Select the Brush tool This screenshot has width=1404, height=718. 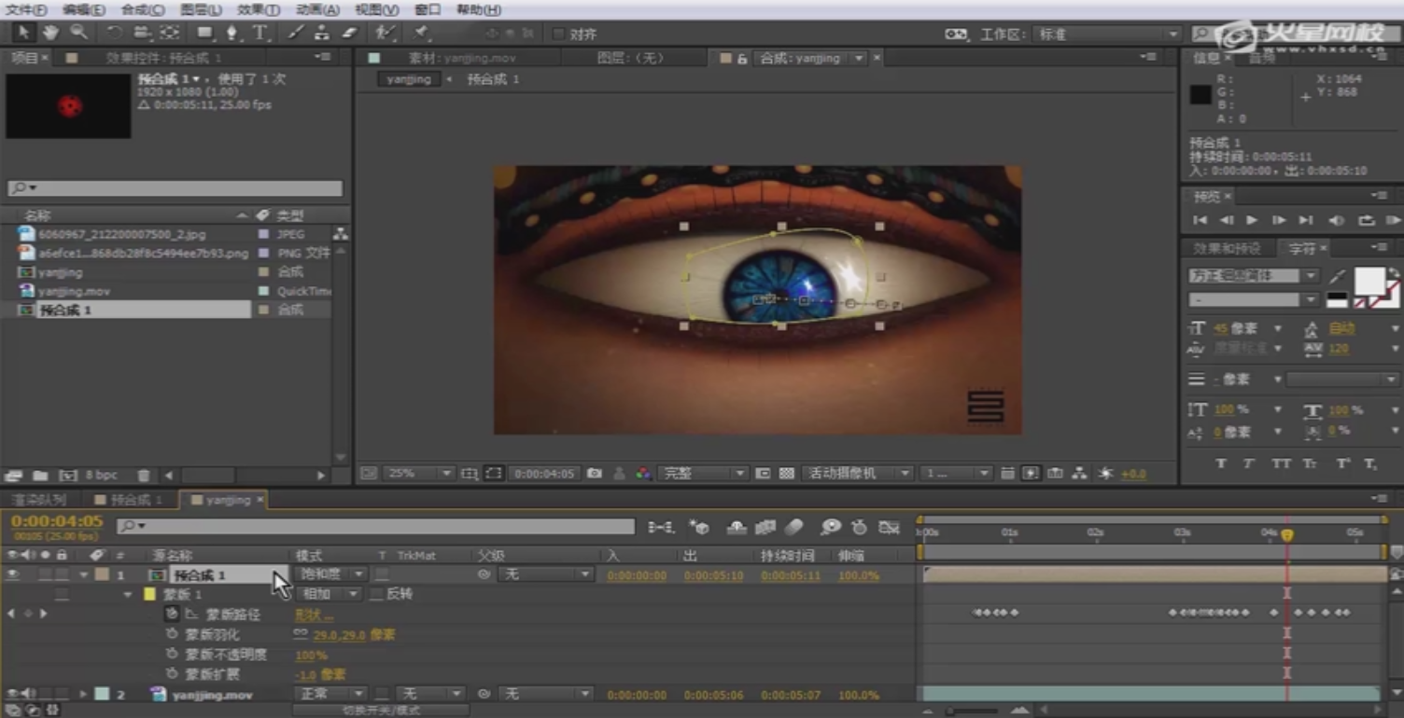pos(295,33)
